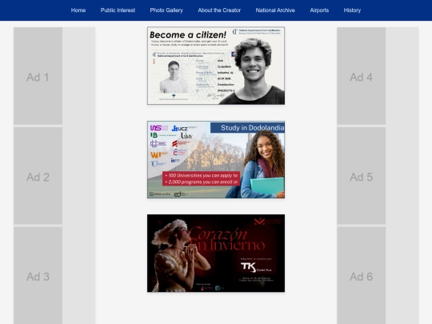This screenshot has height=324, width=432.
Task: Click the UCZ university logo
Action: click(180, 128)
